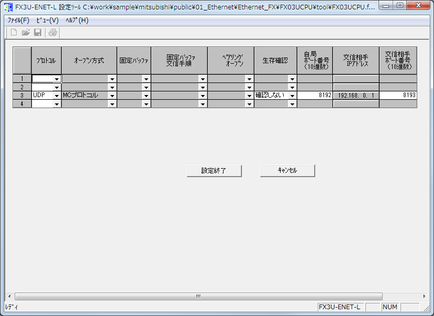Image resolution: width=434 pixels, height=316 pixels.
Task: Click the Save toolbar icon
Action: pyautogui.click(x=37, y=32)
